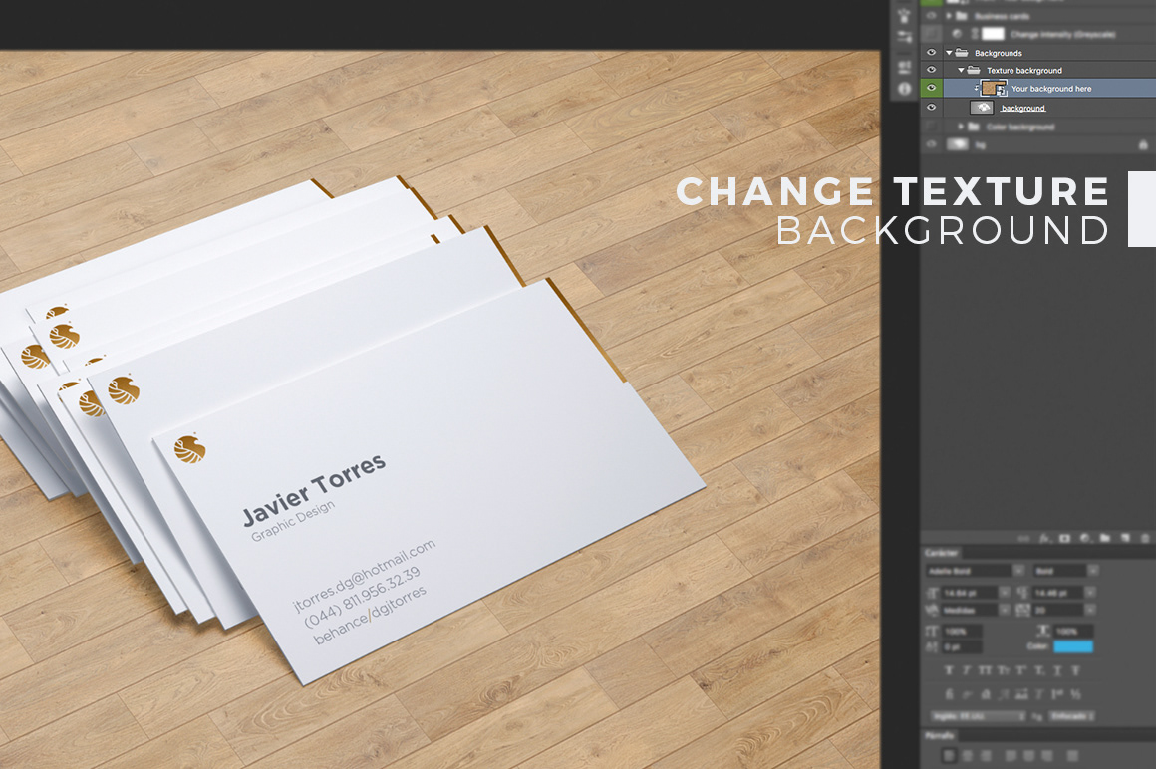
Task: Enable ordinals (1st icon)
Action: [1057, 694]
